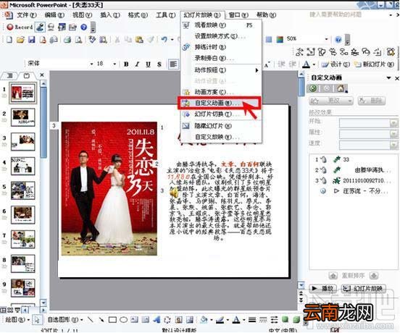Switch to Slide Sorter view at bottom left
The height and width of the screenshot is (333, 400).
pos(10,310)
